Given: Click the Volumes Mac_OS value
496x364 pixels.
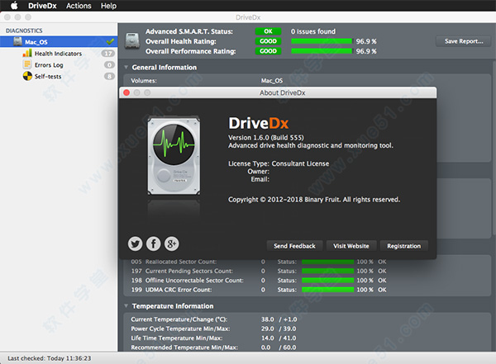Looking at the screenshot, I should [x=272, y=81].
